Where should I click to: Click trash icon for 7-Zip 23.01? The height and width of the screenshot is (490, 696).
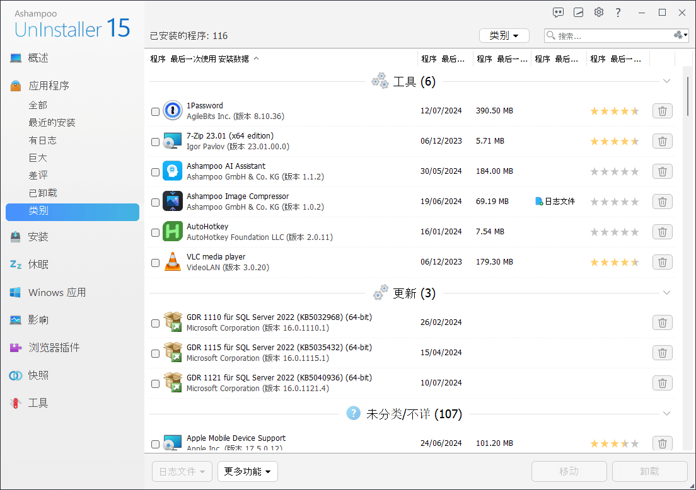662,141
